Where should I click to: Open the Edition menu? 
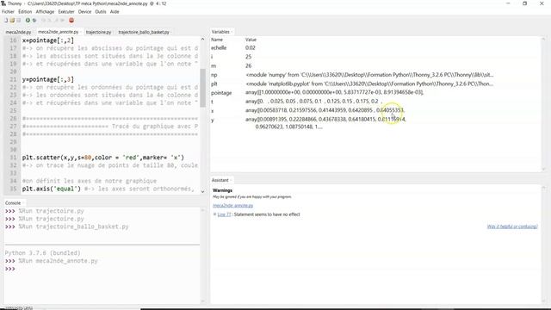click(x=25, y=11)
